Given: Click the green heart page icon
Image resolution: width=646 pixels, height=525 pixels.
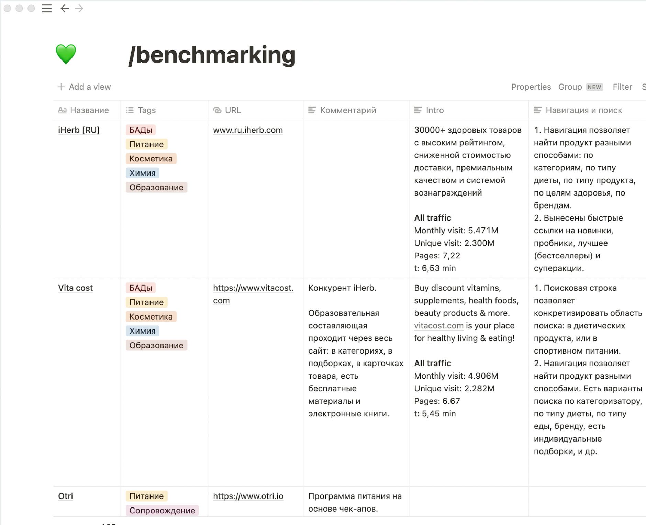Looking at the screenshot, I should pos(66,54).
